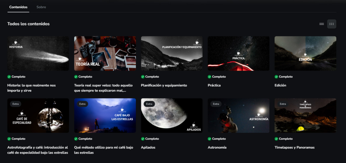Open the Contenidos tab
346x163 pixels.
[x=18, y=7]
